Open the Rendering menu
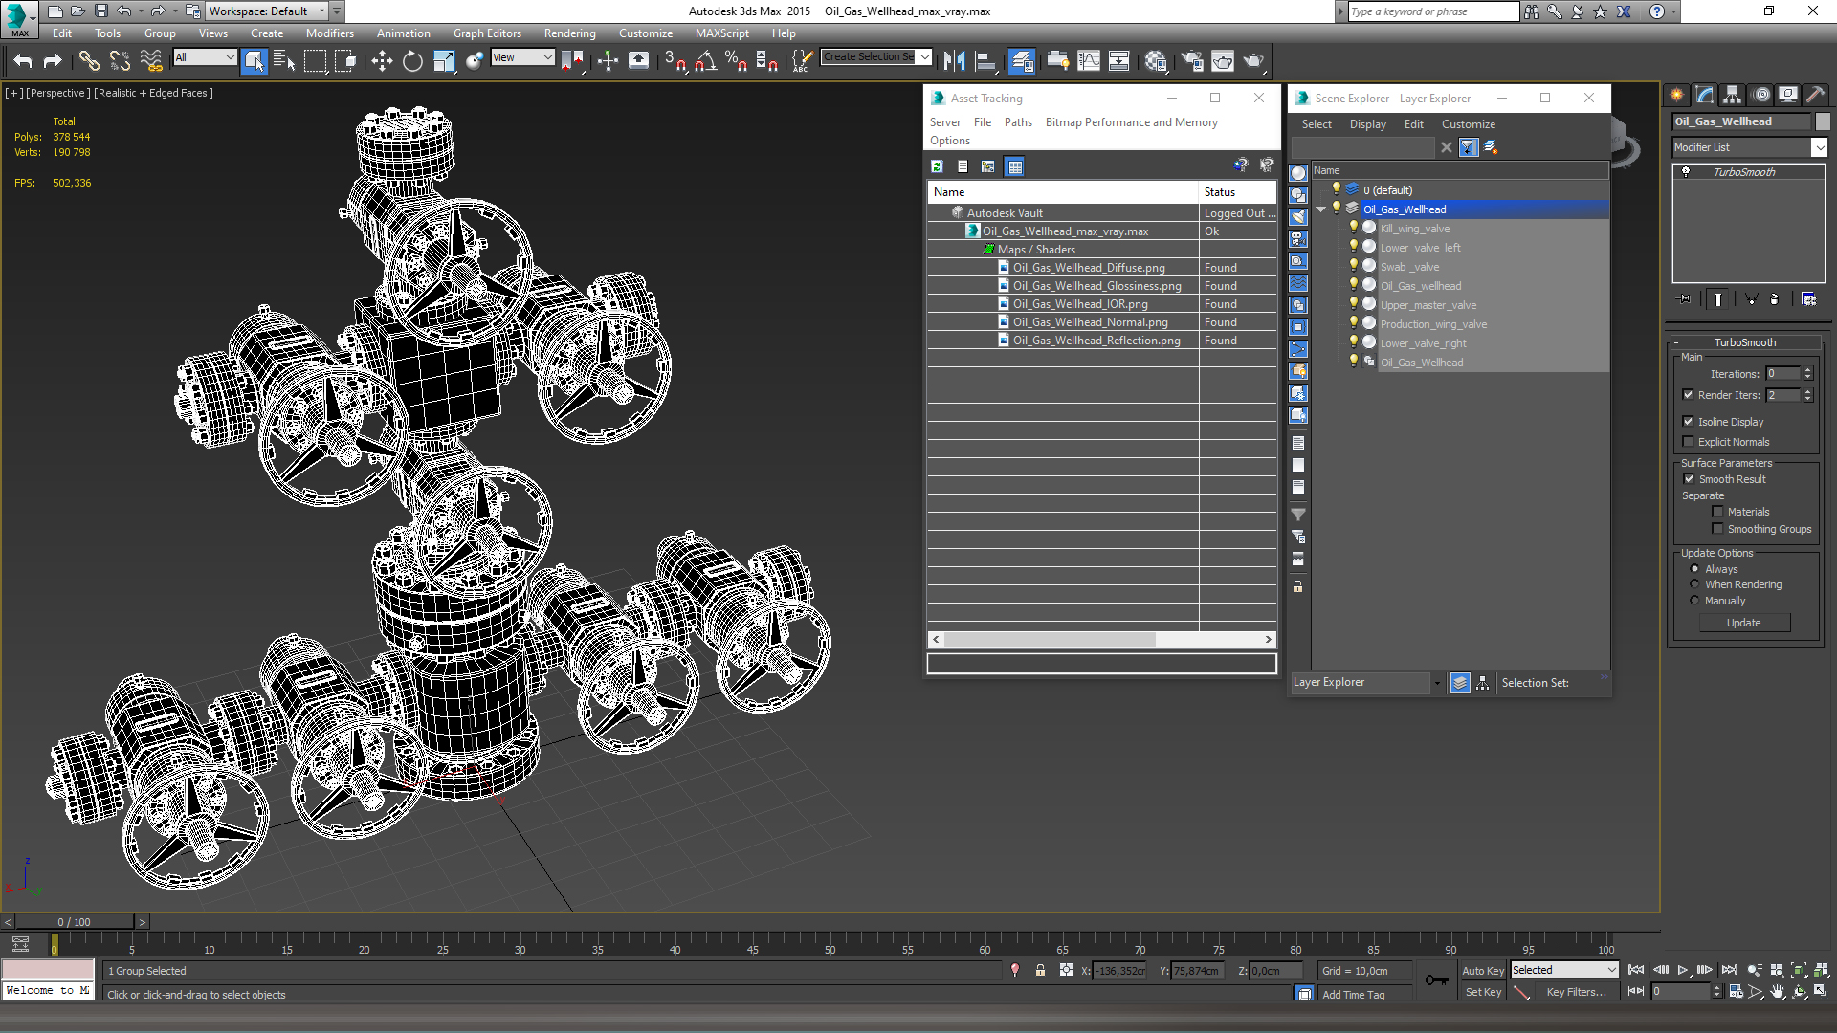Image resolution: width=1837 pixels, height=1033 pixels. (569, 33)
